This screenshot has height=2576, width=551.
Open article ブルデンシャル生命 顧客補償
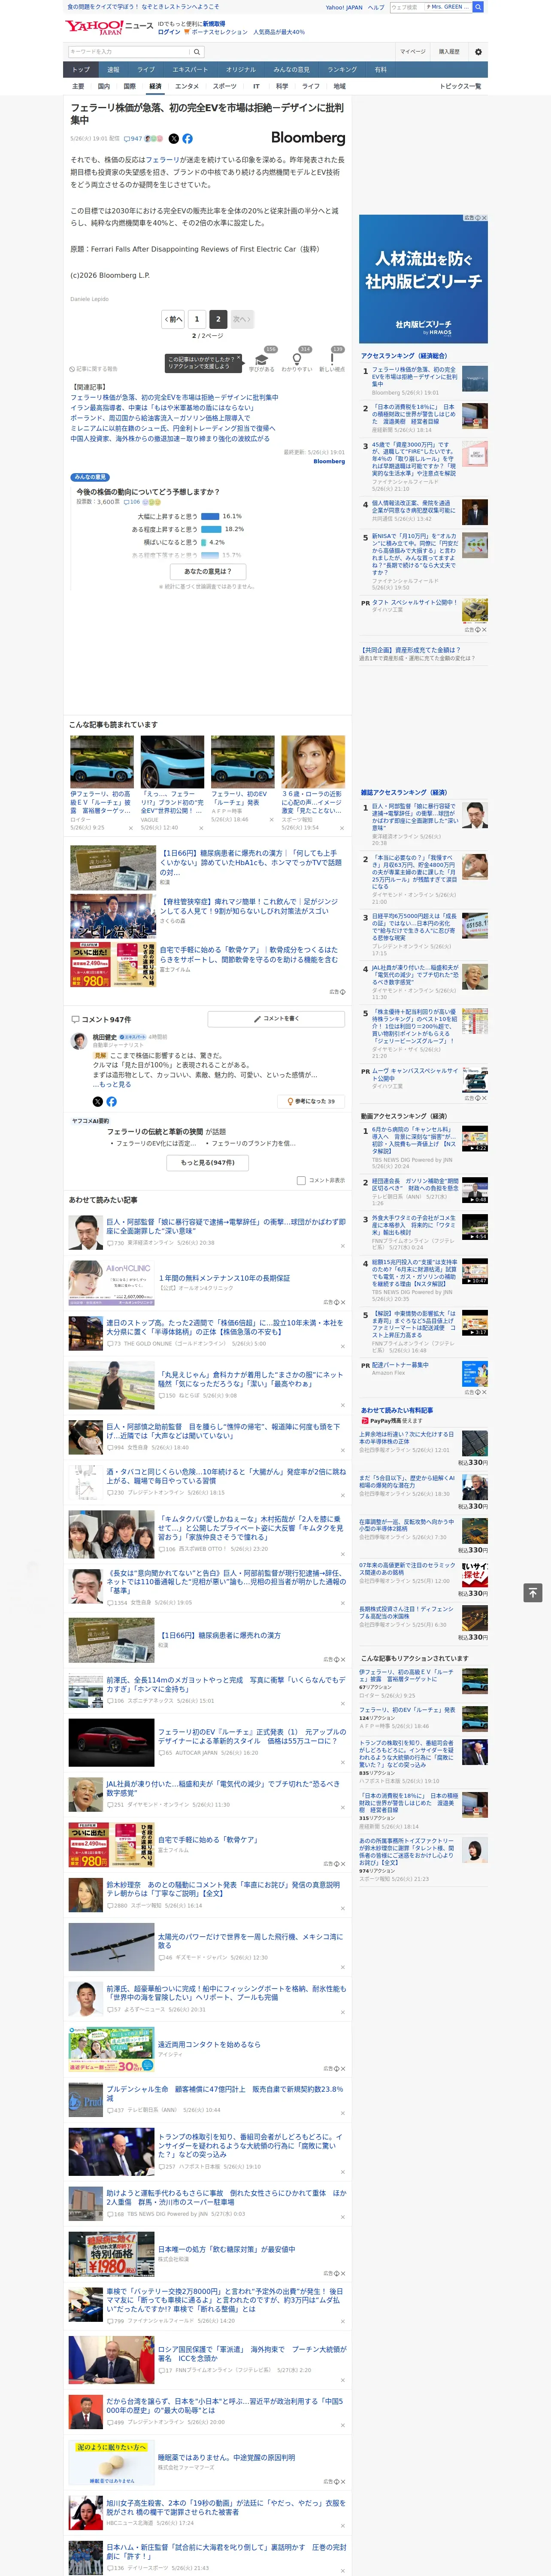(225, 2093)
